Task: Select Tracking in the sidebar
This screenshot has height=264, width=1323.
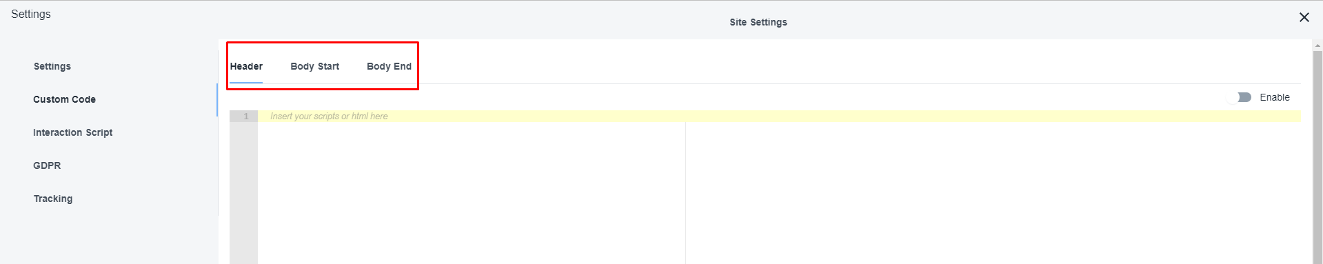Action: 53,199
